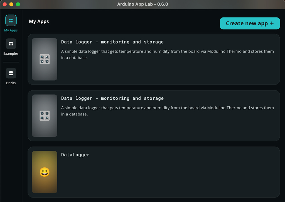Open the Bricks sidebar icon
Screen dimensions: 285x202
(x=11, y=73)
